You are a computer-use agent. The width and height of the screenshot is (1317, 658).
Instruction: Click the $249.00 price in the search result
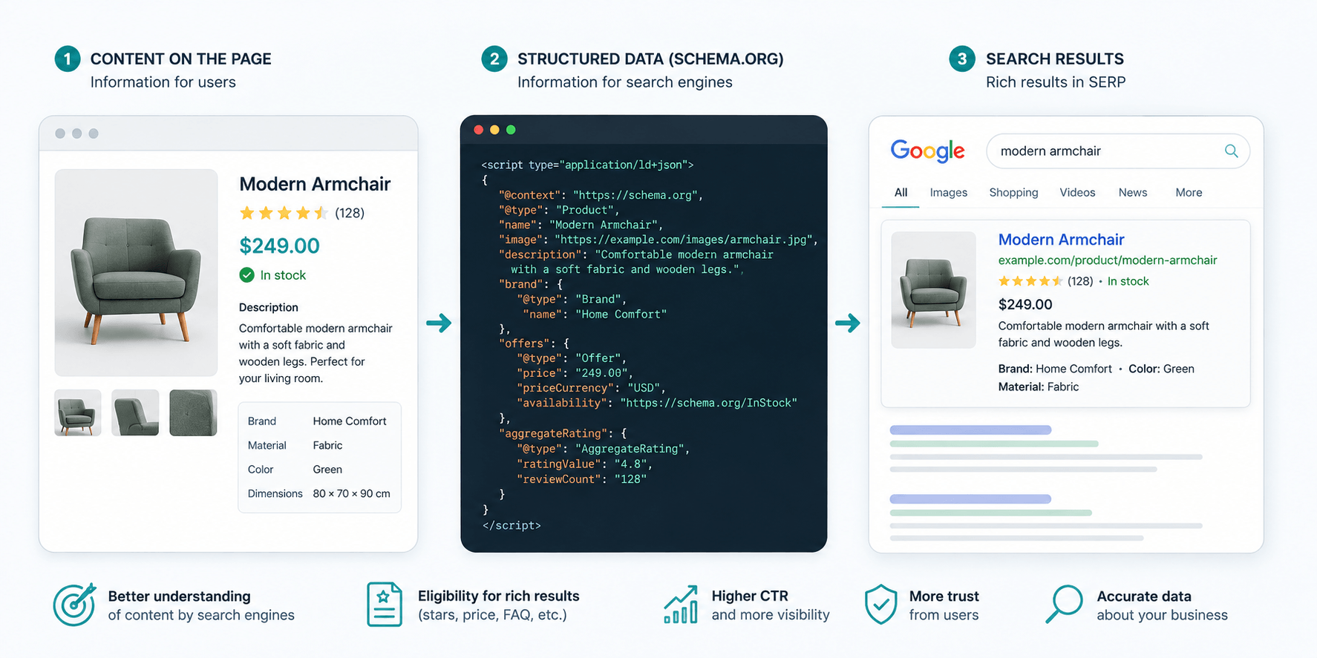tap(1025, 304)
